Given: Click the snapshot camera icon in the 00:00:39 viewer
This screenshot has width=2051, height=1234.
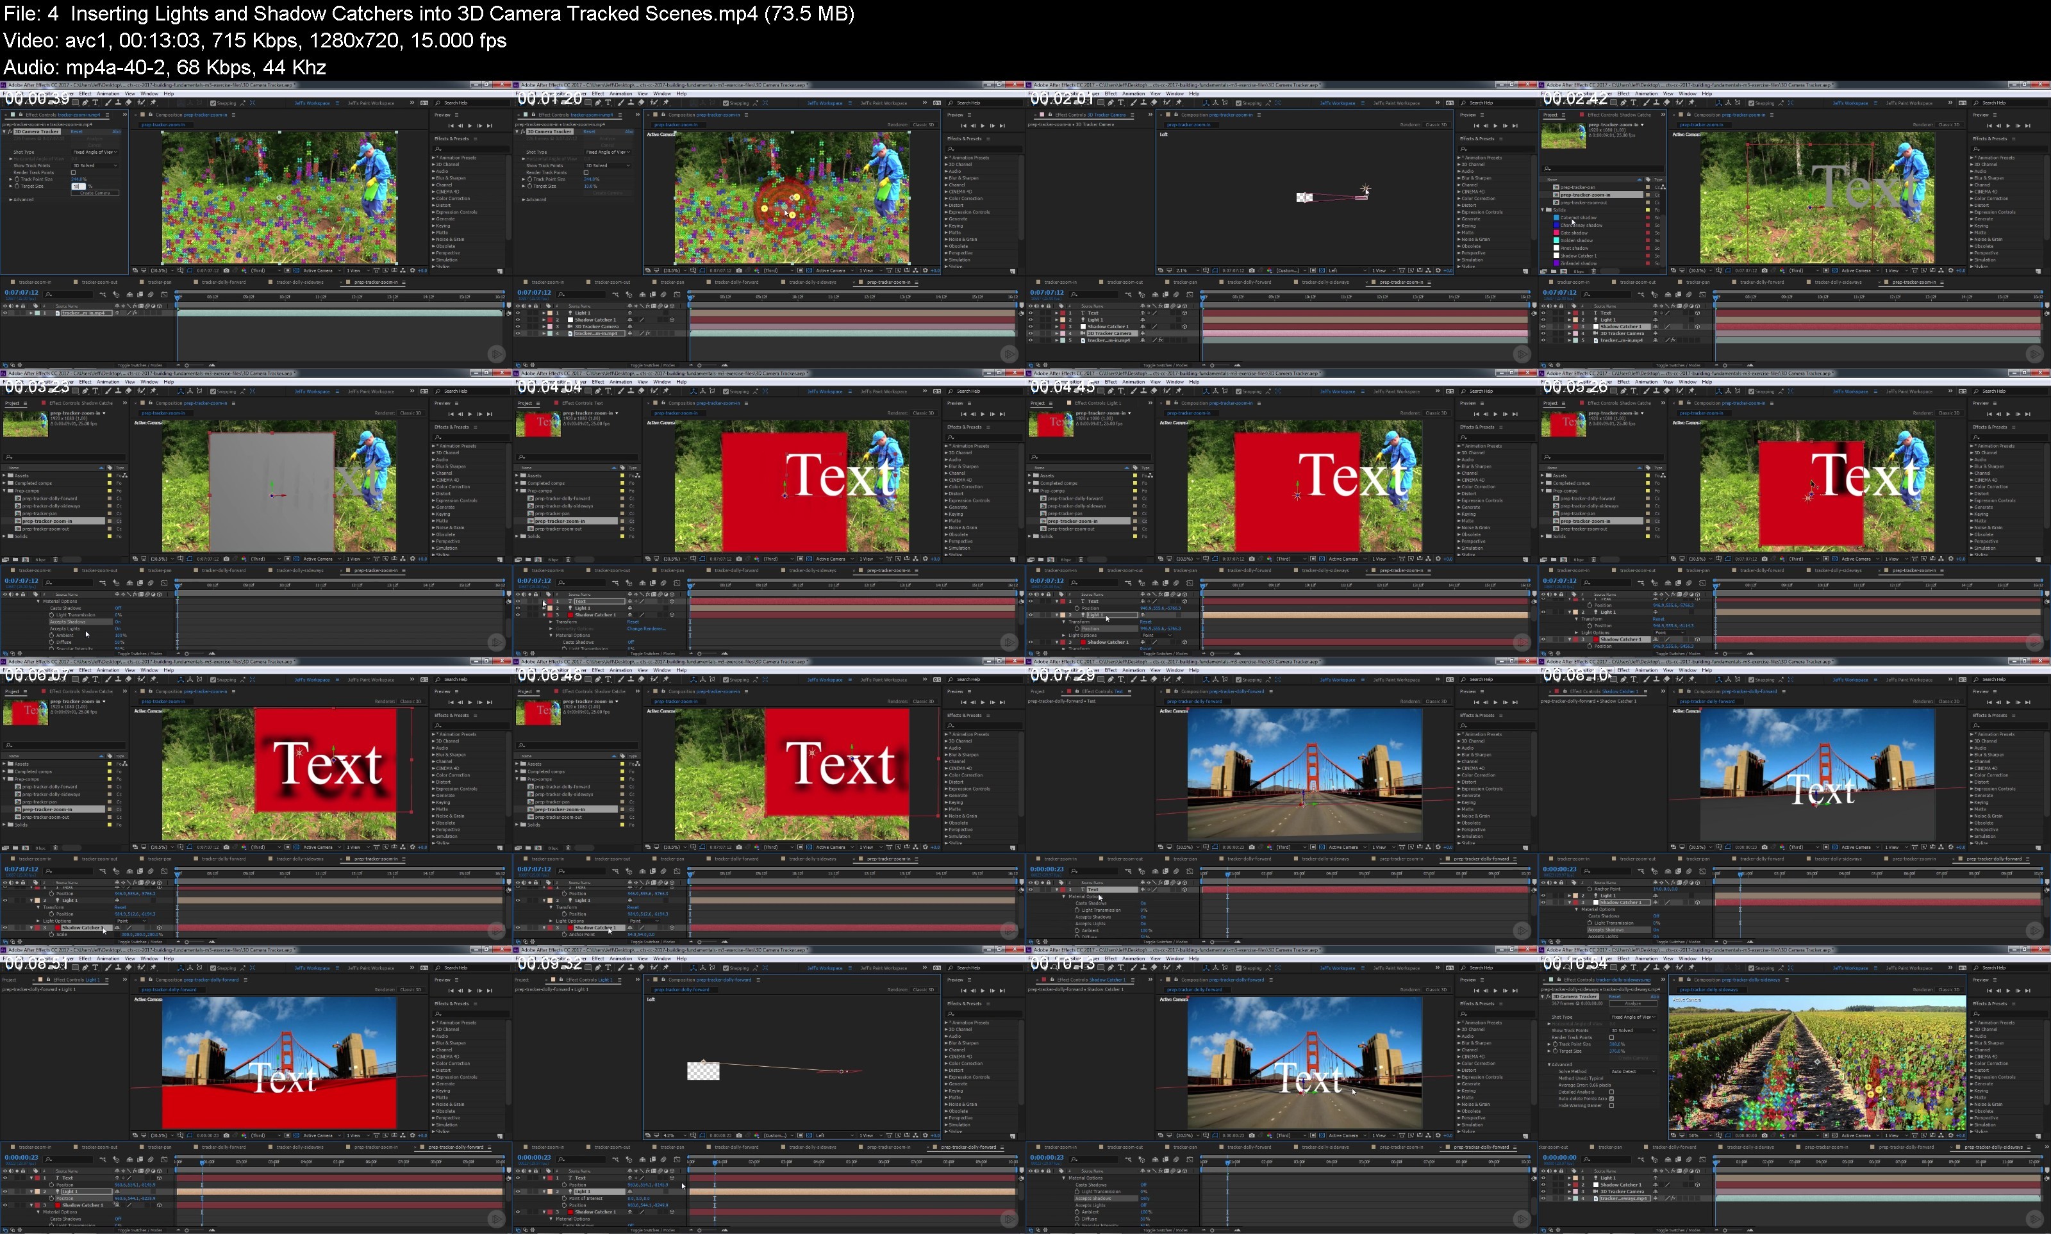Looking at the screenshot, I should pos(226,271).
